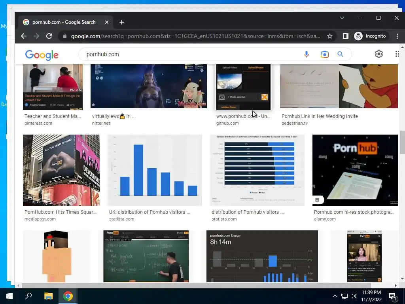Click the magnifier search button

pyautogui.click(x=340, y=54)
